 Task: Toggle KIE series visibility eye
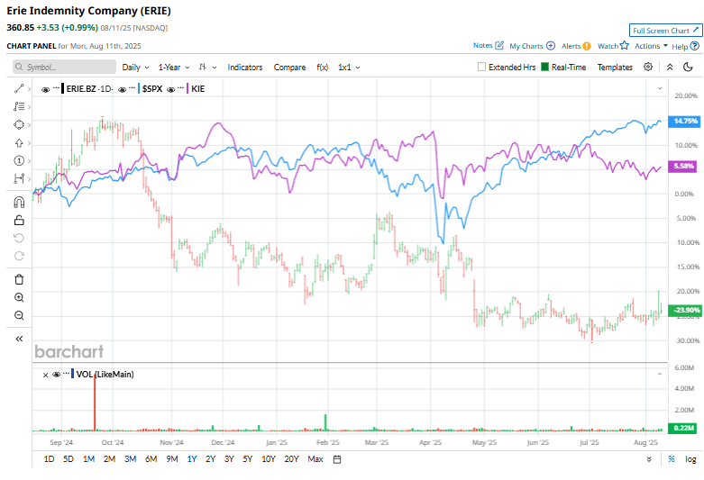tap(171, 89)
